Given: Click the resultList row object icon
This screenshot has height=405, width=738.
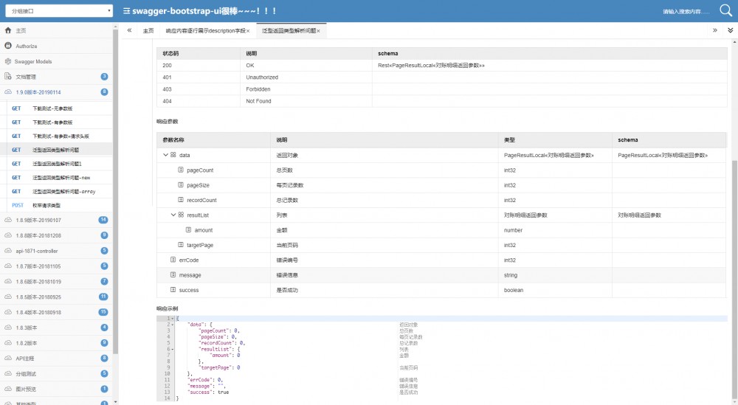Looking at the screenshot, I should (182, 215).
